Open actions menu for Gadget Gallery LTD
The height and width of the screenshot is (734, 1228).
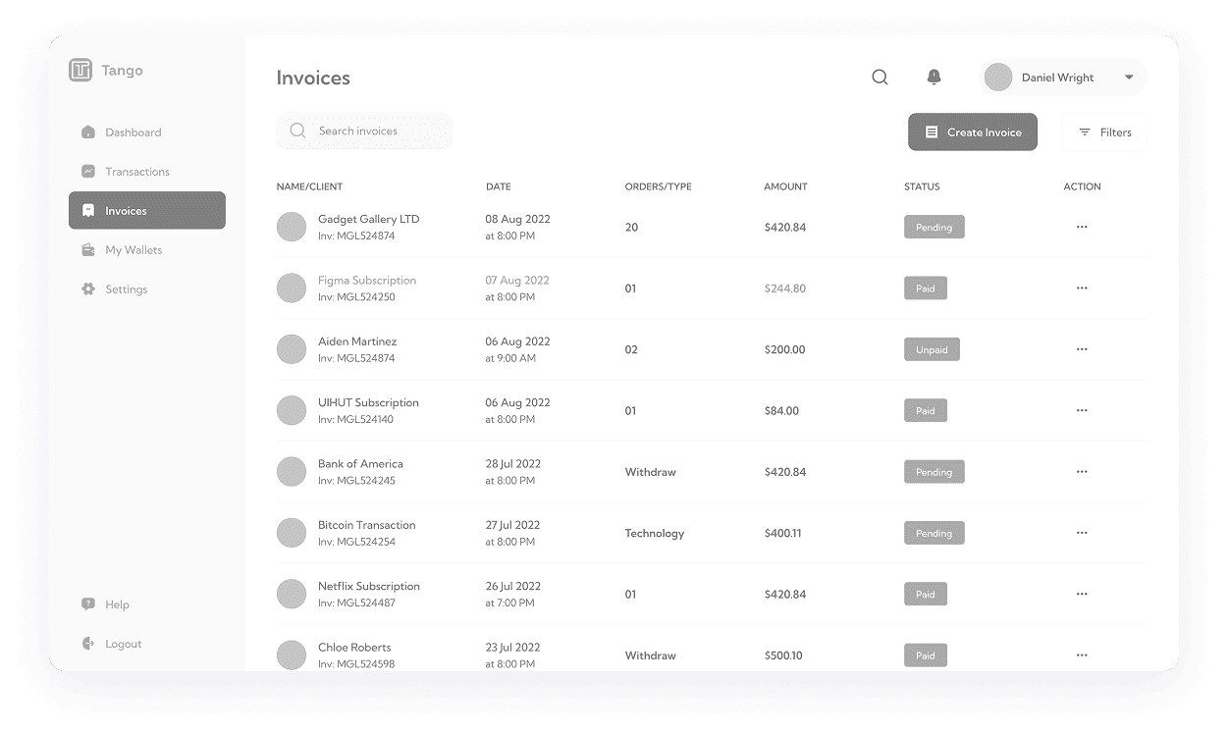[1082, 227]
